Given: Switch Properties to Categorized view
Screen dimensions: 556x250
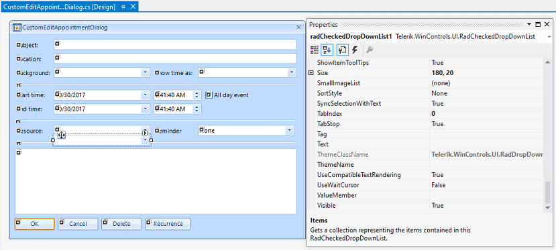Looking at the screenshot, I should coord(315,50).
